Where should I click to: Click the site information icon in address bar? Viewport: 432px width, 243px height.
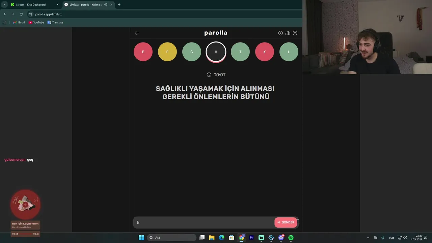tap(31, 14)
